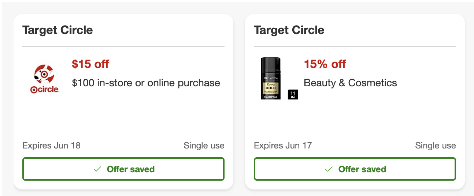The width and height of the screenshot is (474, 196).
Task: Click $100 in-store or online purchase text
Action: tap(146, 83)
